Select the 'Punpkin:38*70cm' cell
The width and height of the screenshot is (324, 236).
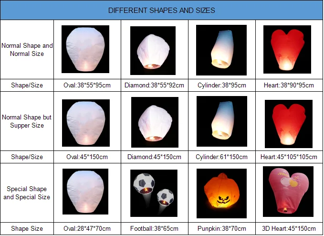click(222, 228)
